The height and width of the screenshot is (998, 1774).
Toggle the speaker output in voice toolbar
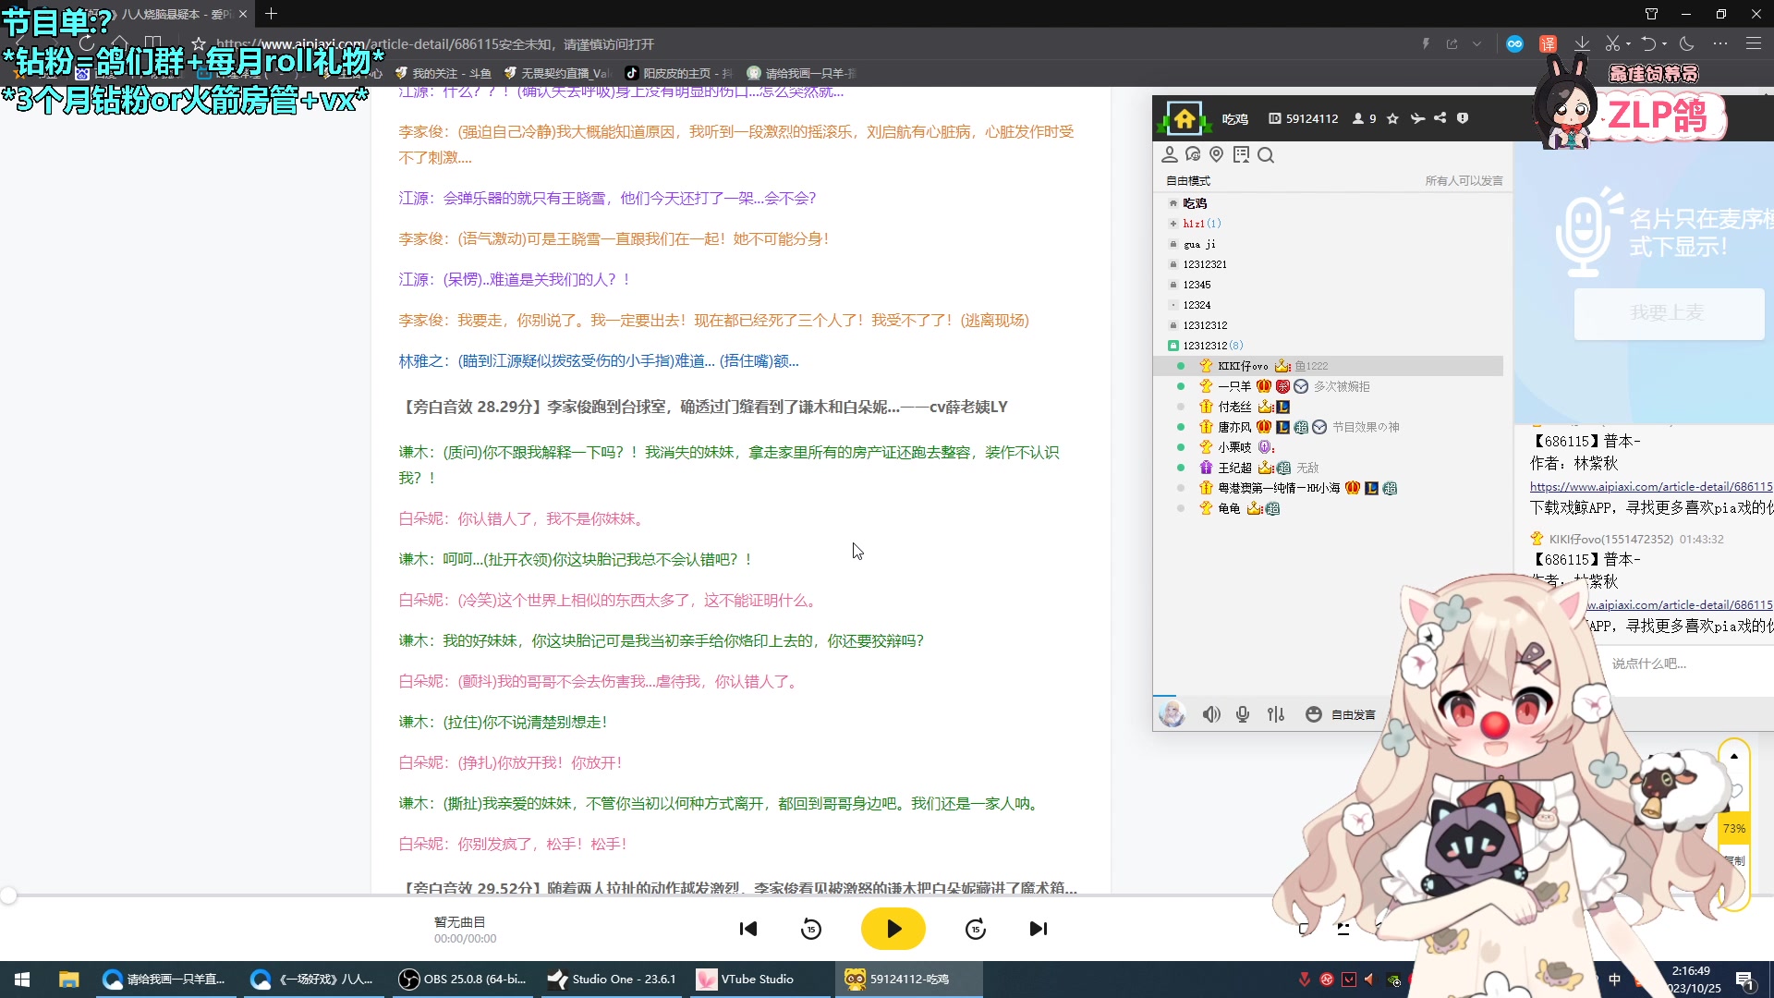(1211, 714)
